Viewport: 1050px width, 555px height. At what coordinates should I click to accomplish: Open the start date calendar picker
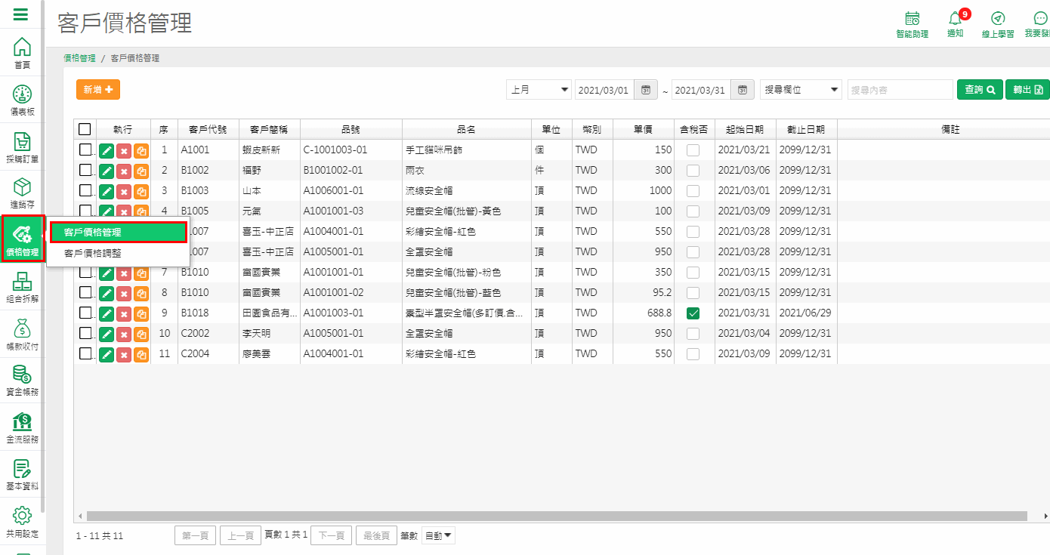pyautogui.click(x=646, y=90)
